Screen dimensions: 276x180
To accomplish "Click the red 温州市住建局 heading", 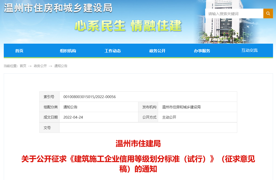I will (138, 144).
